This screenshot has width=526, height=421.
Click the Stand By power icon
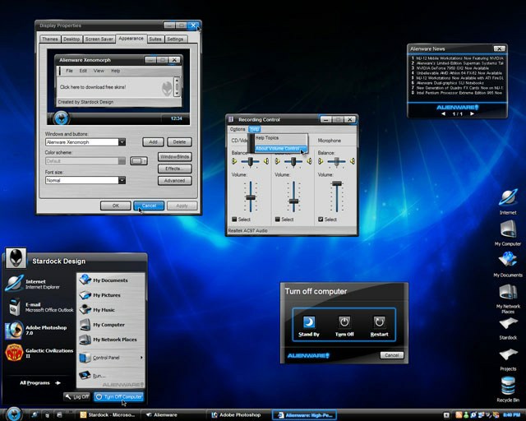(x=309, y=322)
